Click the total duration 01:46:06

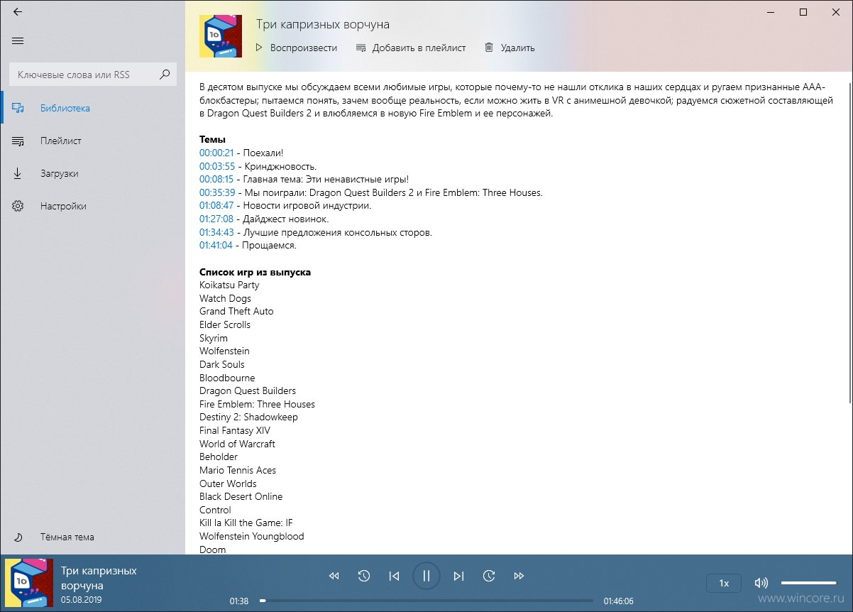click(x=619, y=601)
